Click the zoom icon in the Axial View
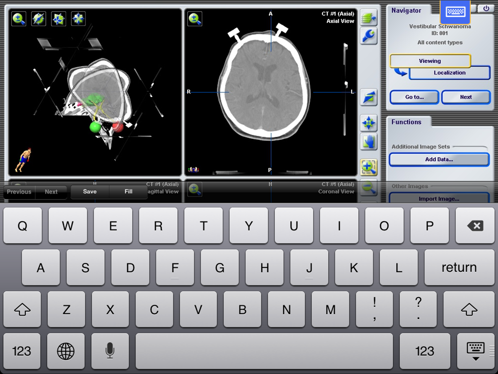 pos(195,19)
